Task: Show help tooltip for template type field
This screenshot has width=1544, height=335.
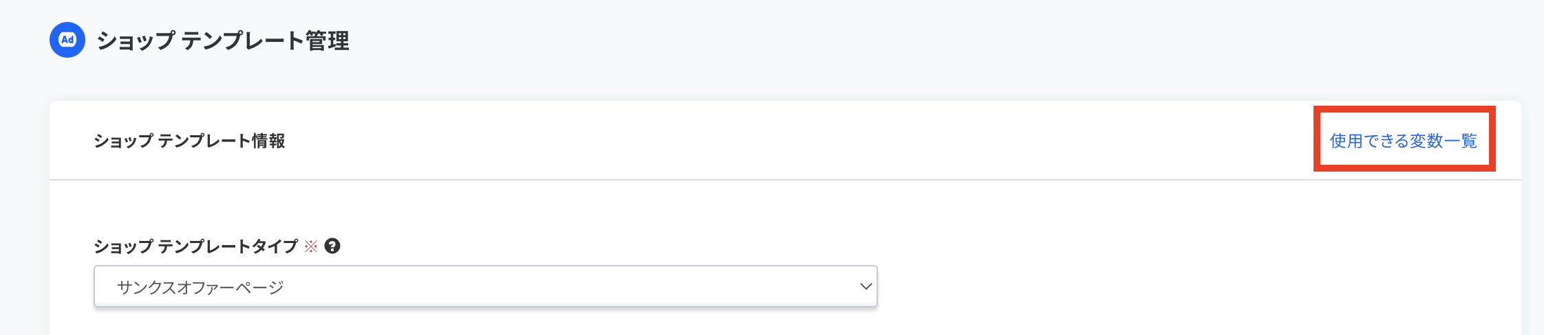Action: click(332, 246)
